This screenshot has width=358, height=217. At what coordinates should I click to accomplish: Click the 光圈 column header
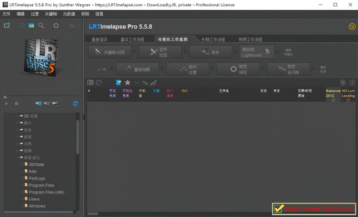pos(156,91)
